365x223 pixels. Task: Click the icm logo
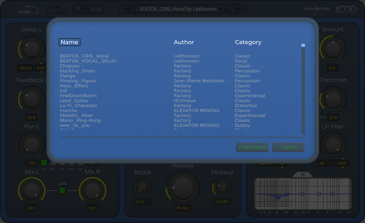[x=346, y=10]
